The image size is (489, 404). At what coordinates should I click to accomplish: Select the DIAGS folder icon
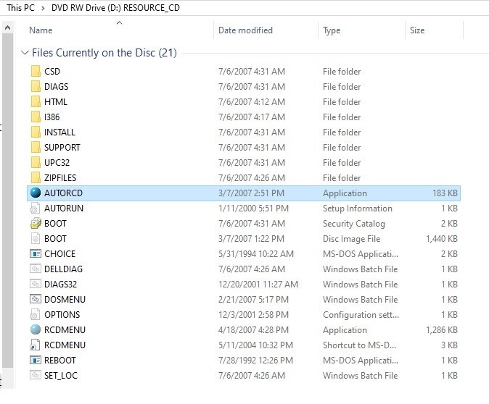point(36,87)
